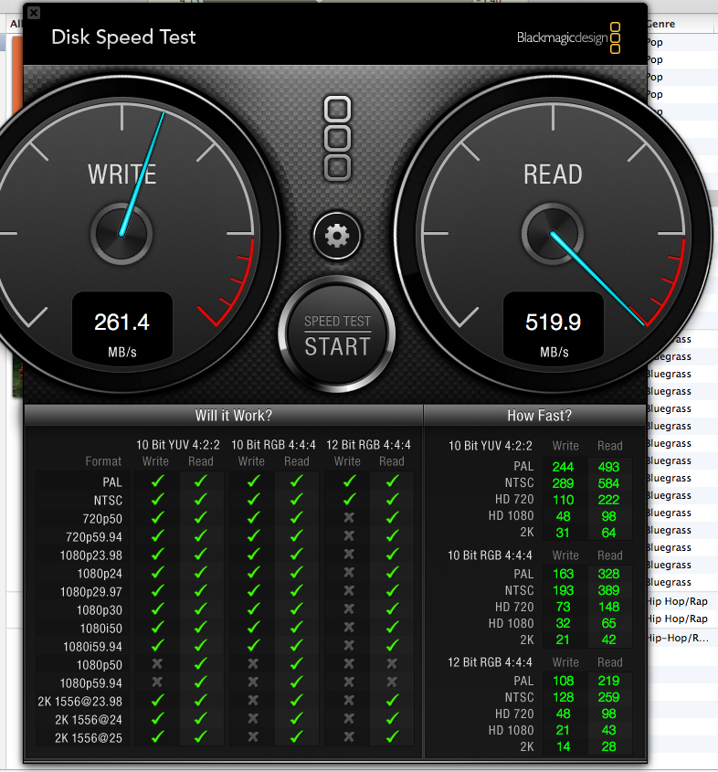Open the gear settings button
Viewport: 718px width, 772px height.
(337, 236)
